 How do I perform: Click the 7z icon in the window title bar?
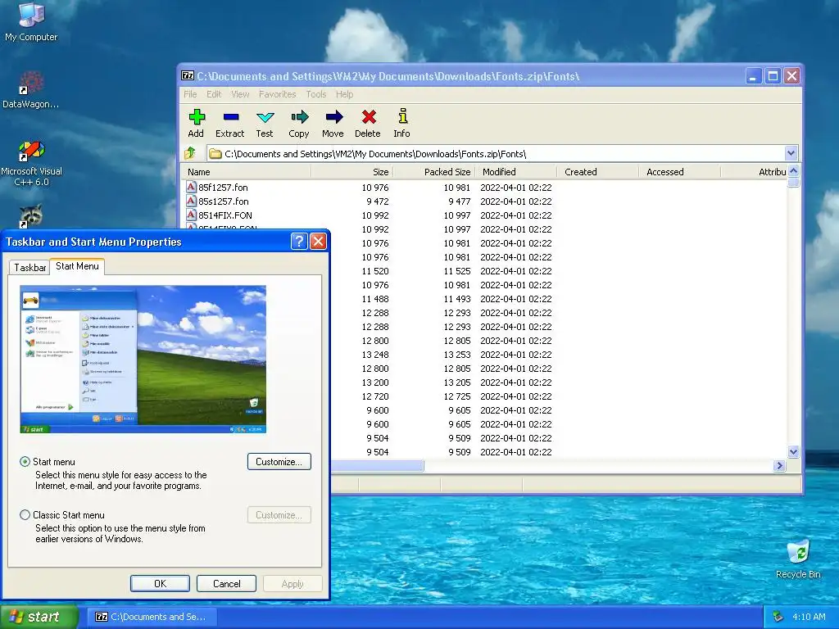tap(188, 76)
